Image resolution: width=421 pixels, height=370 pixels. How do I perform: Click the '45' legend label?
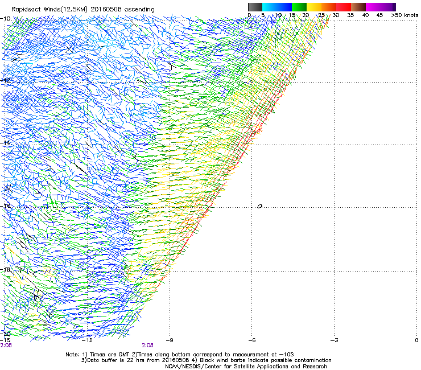[379, 15]
